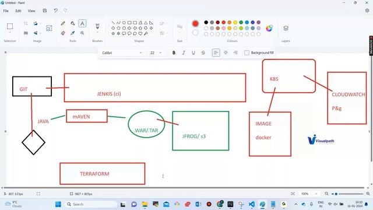The image size is (373, 210).
Task: Open the 100% zoom level dropdown
Action: (309, 194)
